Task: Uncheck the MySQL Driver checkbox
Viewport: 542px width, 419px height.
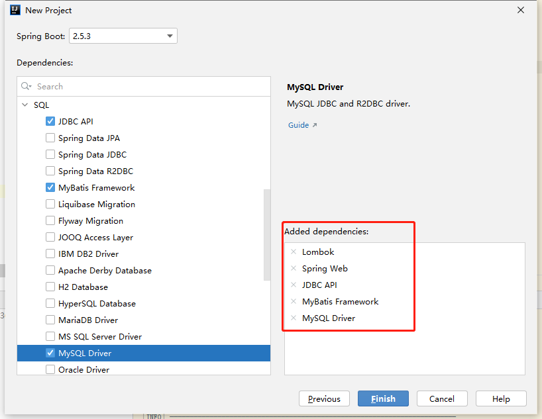Action: click(50, 353)
